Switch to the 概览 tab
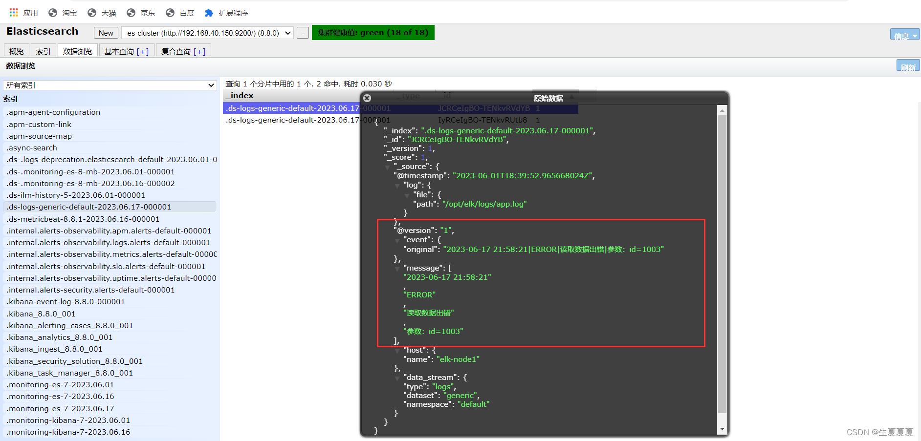The height and width of the screenshot is (441, 921). pos(17,51)
